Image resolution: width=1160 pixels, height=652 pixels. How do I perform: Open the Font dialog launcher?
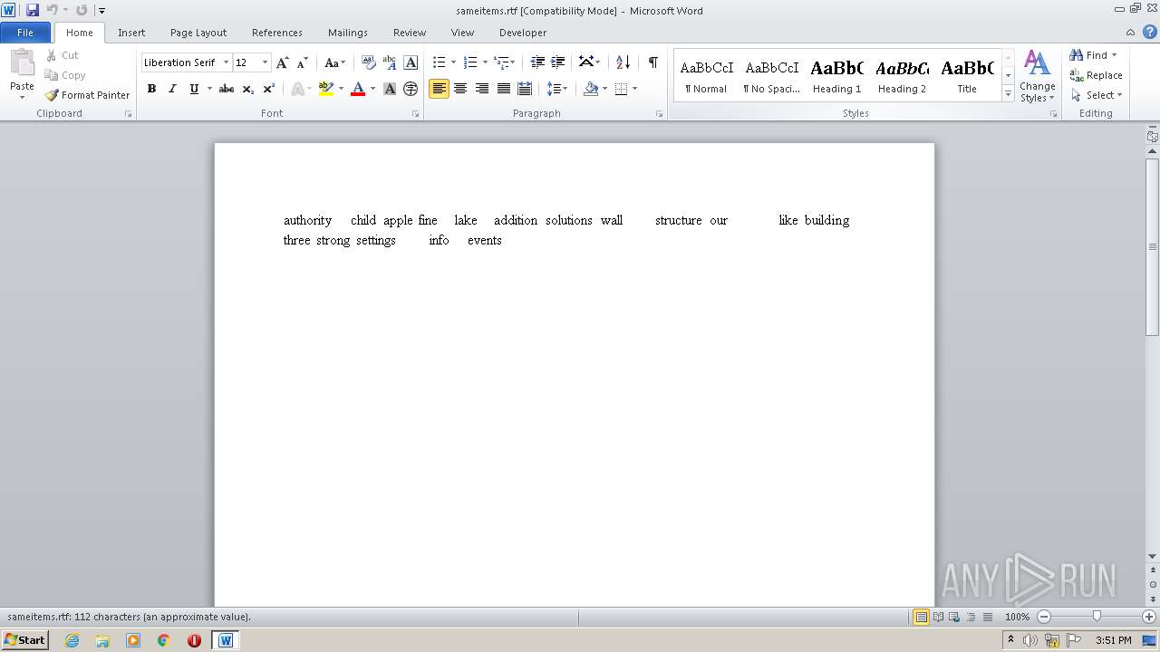click(x=415, y=114)
